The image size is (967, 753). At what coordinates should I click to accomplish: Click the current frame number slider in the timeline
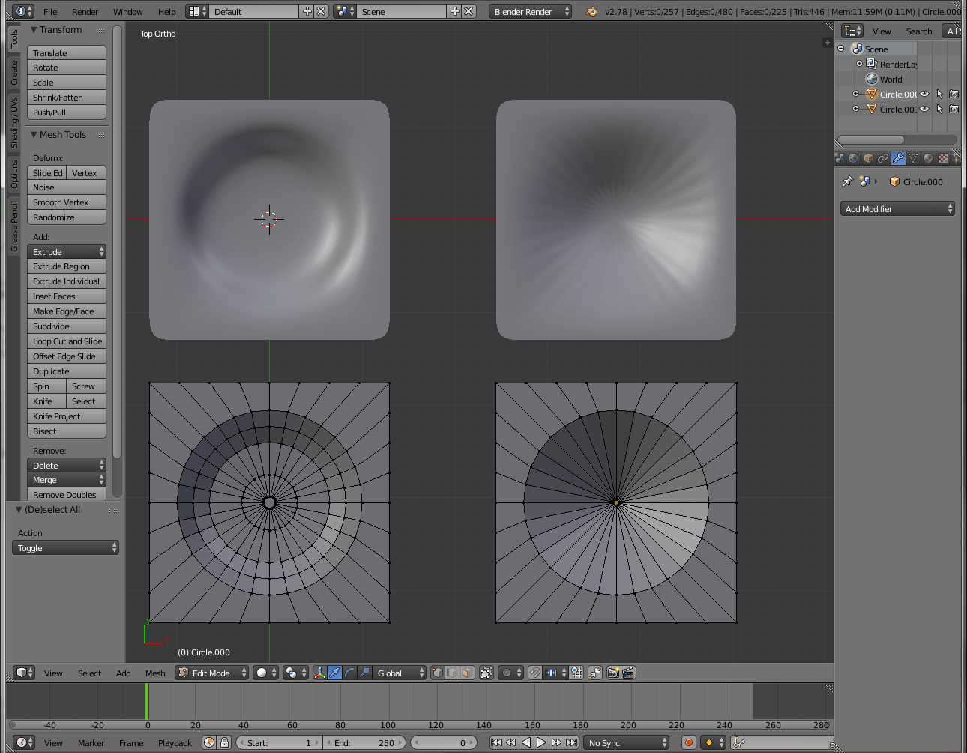click(446, 742)
